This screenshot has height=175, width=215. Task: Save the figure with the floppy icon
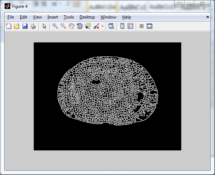pos(25,26)
